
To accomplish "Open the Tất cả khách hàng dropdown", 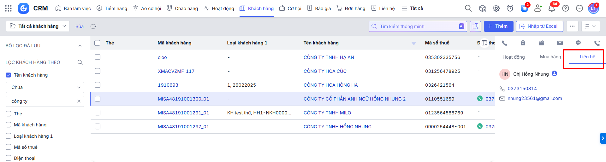I will pyautogui.click(x=38, y=26).
